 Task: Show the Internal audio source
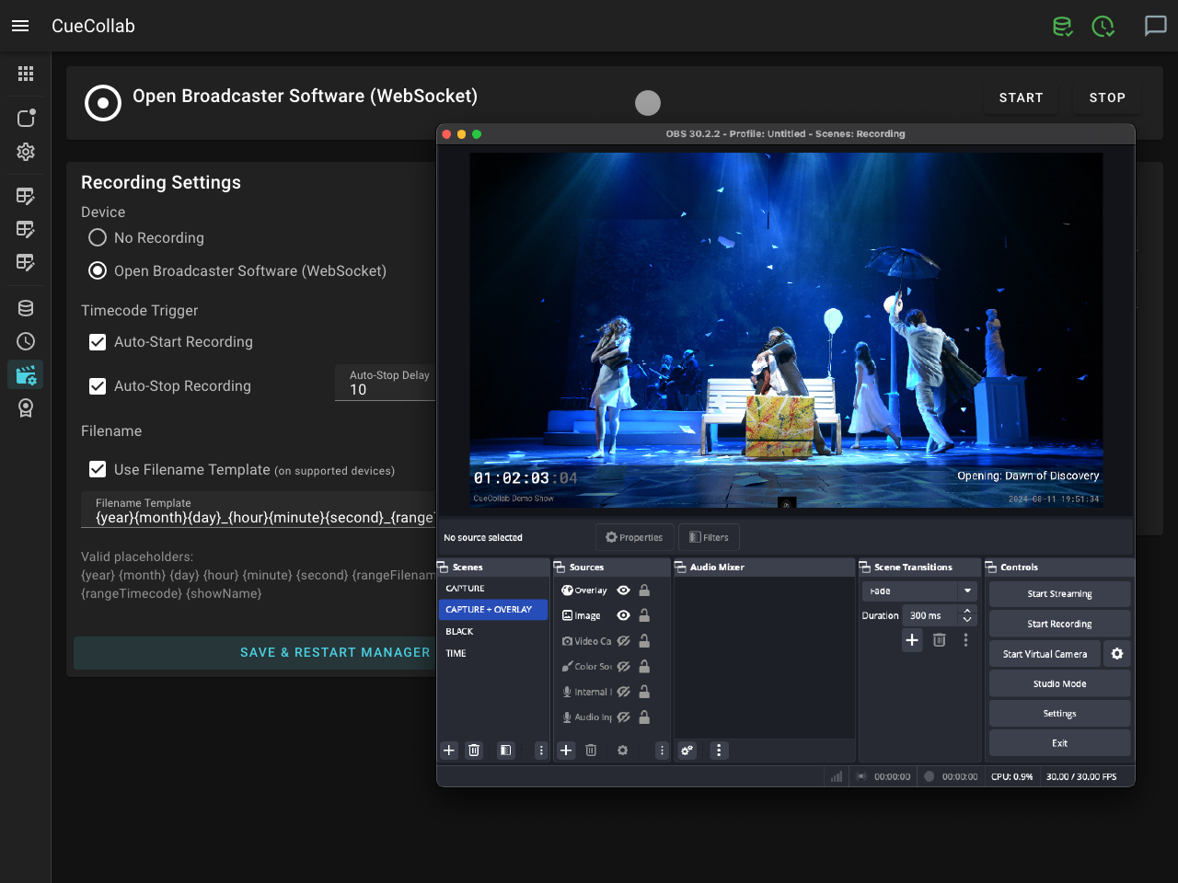pyautogui.click(x=623, y=692)
